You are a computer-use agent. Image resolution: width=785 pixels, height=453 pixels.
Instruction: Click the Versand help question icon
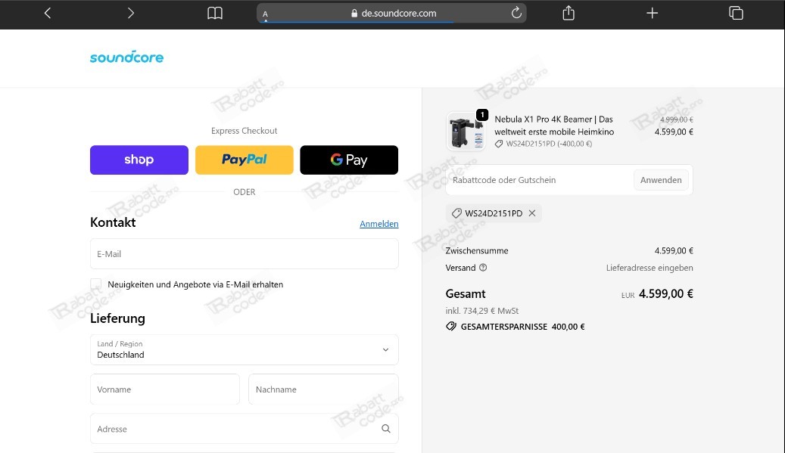tap(483, 268)
